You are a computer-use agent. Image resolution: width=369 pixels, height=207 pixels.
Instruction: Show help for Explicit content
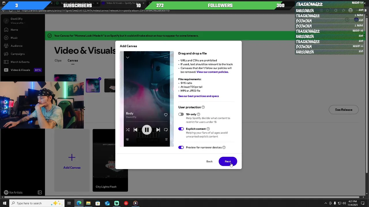click(x=208, y=129)
